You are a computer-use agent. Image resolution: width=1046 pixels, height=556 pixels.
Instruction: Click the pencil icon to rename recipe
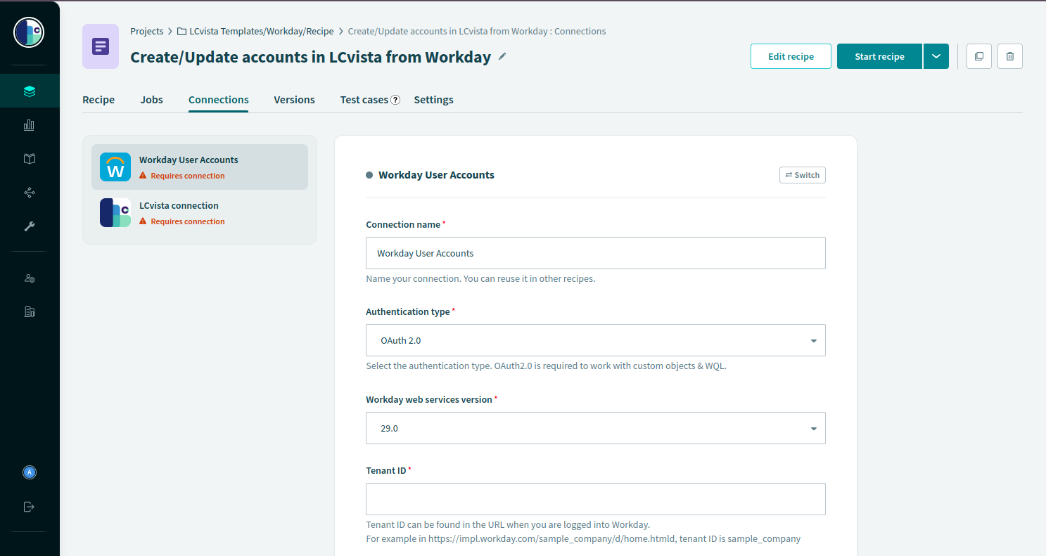[502, 57]
